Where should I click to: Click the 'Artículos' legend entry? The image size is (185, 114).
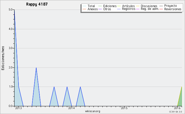tap(128, 6)
